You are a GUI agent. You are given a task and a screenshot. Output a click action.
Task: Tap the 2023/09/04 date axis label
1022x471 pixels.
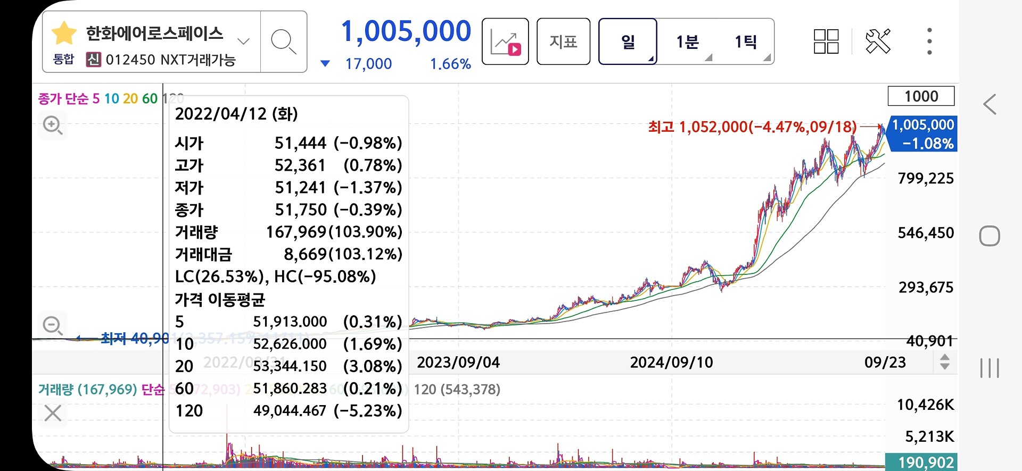pyautogui.click(x=458, y=363)
